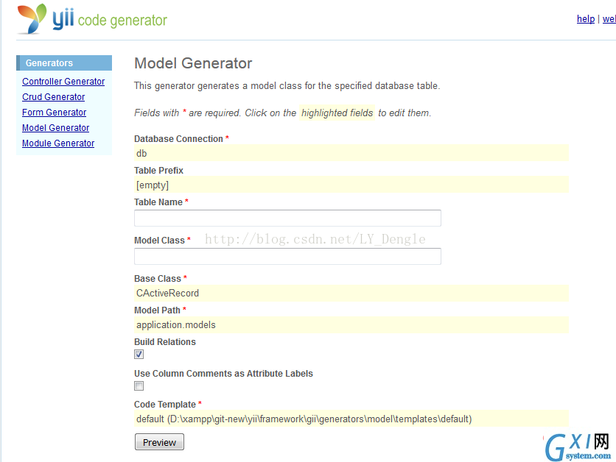Click the Preview button
The image size is (616, 462).
point(159,442)
